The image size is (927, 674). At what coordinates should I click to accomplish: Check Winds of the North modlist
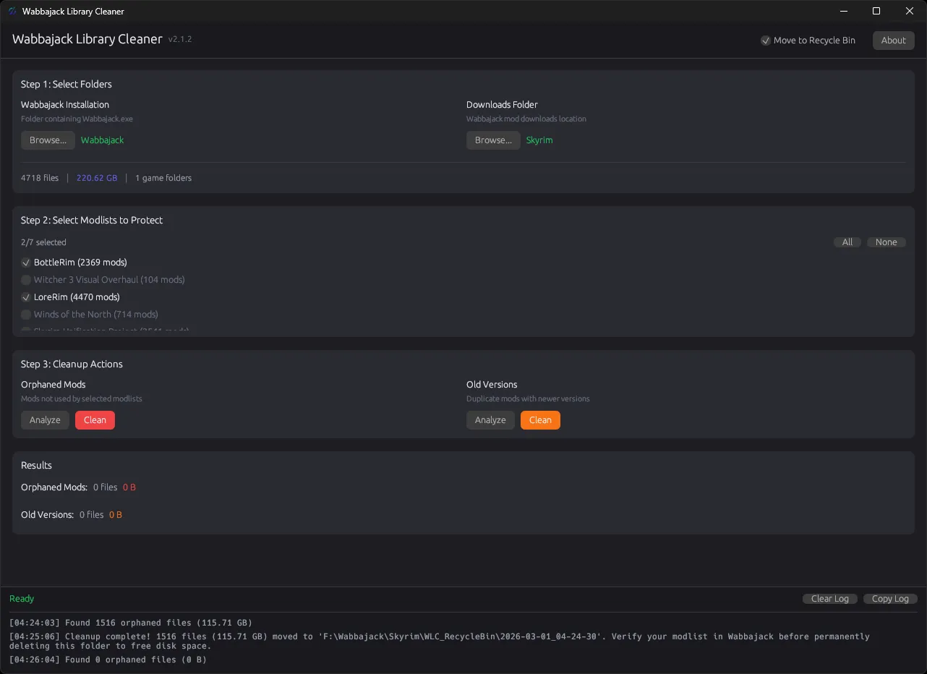click(x=25, y=314)
